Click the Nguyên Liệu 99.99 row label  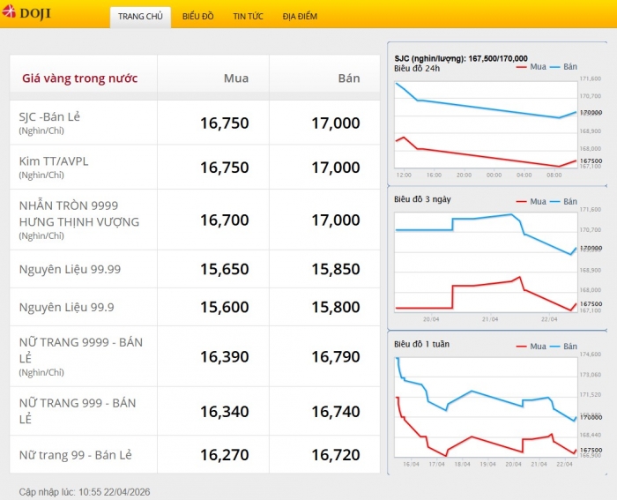pos(70,268)
